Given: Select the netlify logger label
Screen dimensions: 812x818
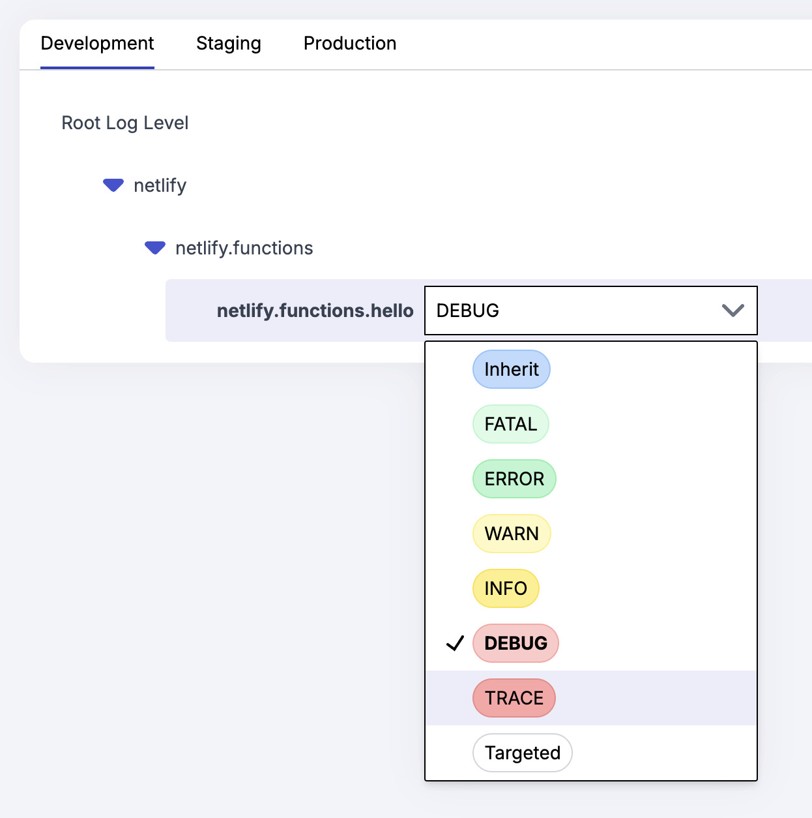Looking at the screenshot, I should click(x=160, y=185).
